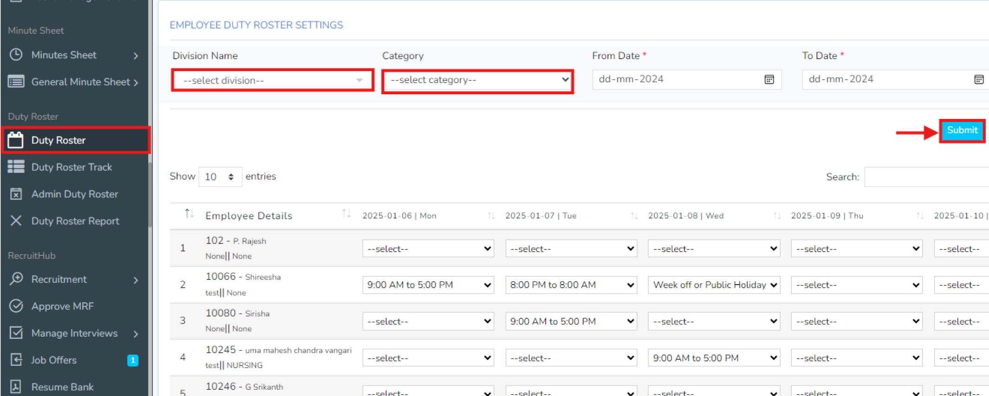Open Shireesha Monday 9:00 AM shift dropdown
This screenshot has width=989, height=396.
coord(428,285)
